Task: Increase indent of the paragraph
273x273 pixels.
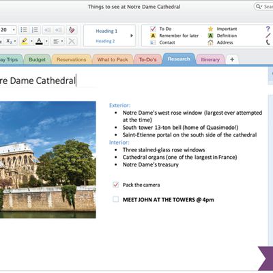Action: pyautogui.click(x=59, y=30)
